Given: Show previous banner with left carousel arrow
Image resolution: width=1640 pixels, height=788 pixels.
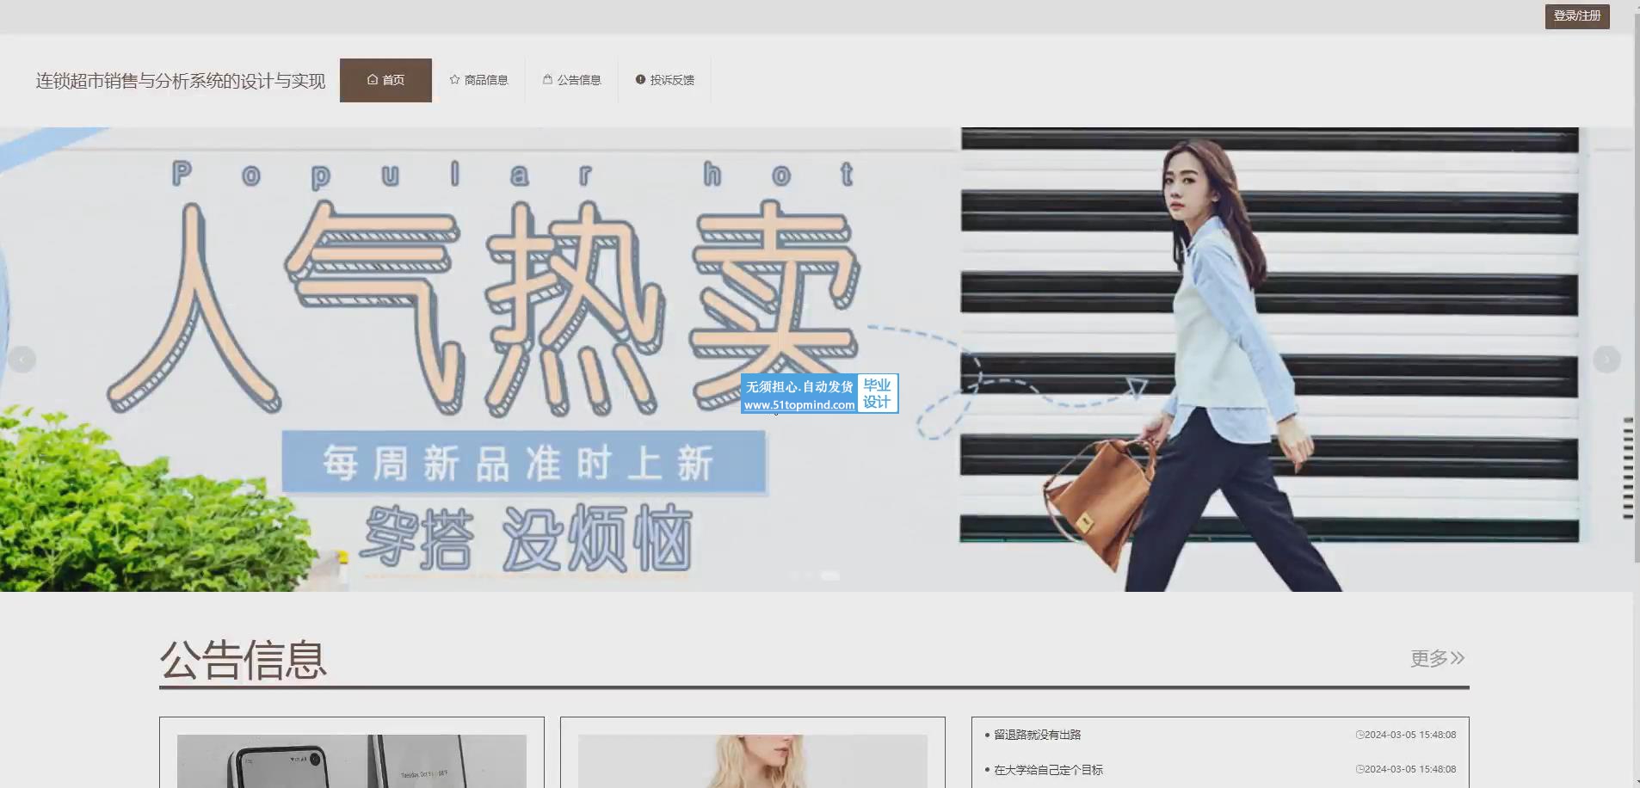Looking at the screenshot, I should coord(22,359).
